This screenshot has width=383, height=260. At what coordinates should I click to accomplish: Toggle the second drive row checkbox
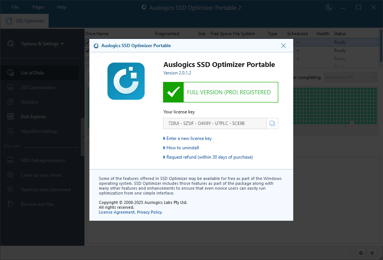pos(87,51)
